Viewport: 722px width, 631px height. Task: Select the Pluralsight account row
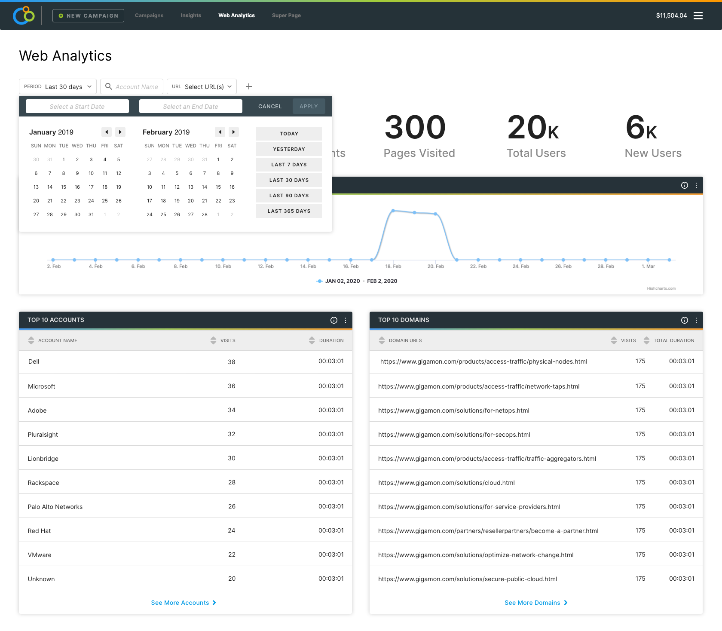pos(186,434)
